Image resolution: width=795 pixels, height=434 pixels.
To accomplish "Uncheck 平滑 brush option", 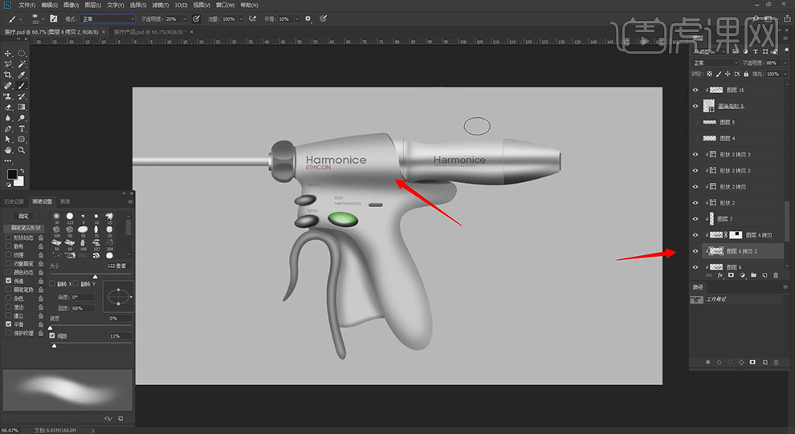I will (9, 324).
